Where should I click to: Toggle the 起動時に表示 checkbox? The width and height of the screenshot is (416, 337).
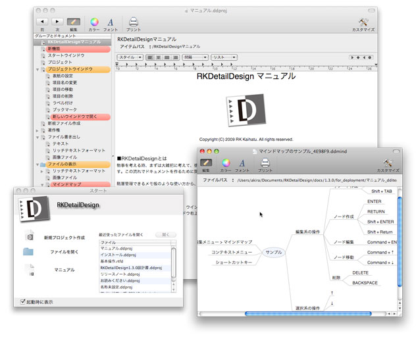pos(23,301)
